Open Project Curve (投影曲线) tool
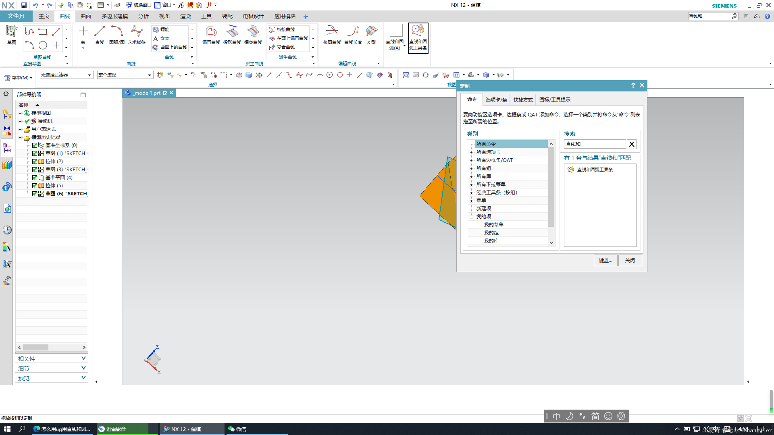774x435 pixels. pos(232,35)
